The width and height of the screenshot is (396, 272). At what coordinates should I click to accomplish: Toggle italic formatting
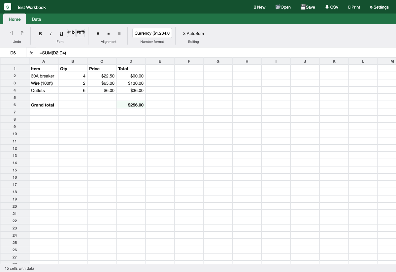point(51,34)
